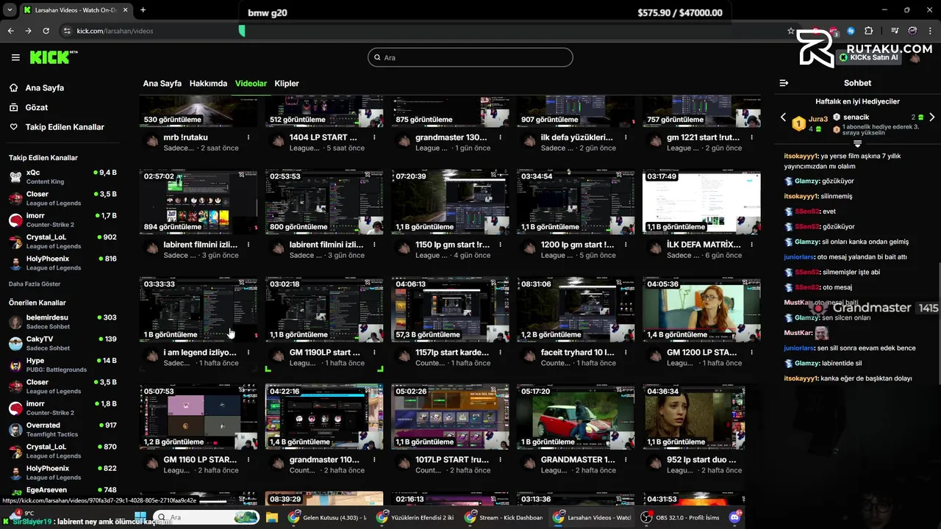941x529 pixels.
Task: Play the 08:31:06 faceit tryhard thumbnail
Action: pos(576,309)
